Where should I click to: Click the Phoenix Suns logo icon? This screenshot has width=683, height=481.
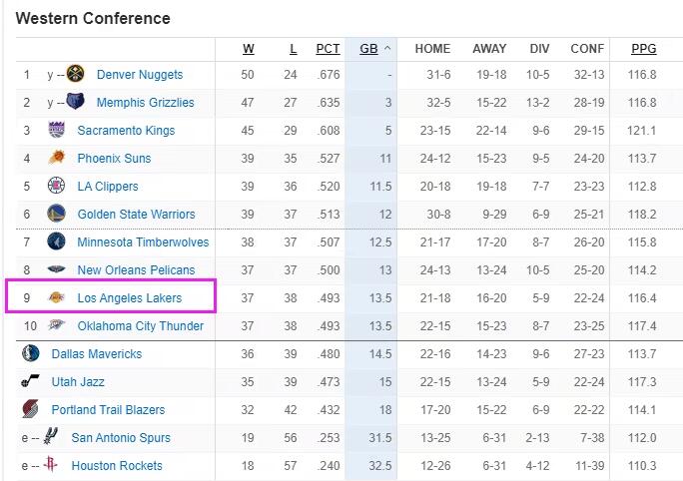click(x=56, y=159)
